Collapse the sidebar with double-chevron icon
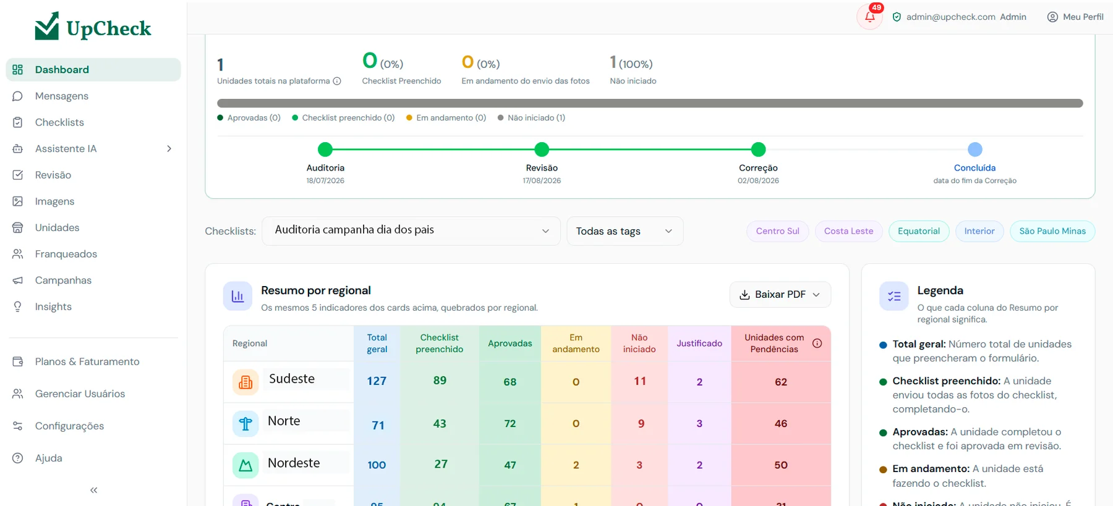The width and height of the screenshot is (1113, 506). (93, 490)
